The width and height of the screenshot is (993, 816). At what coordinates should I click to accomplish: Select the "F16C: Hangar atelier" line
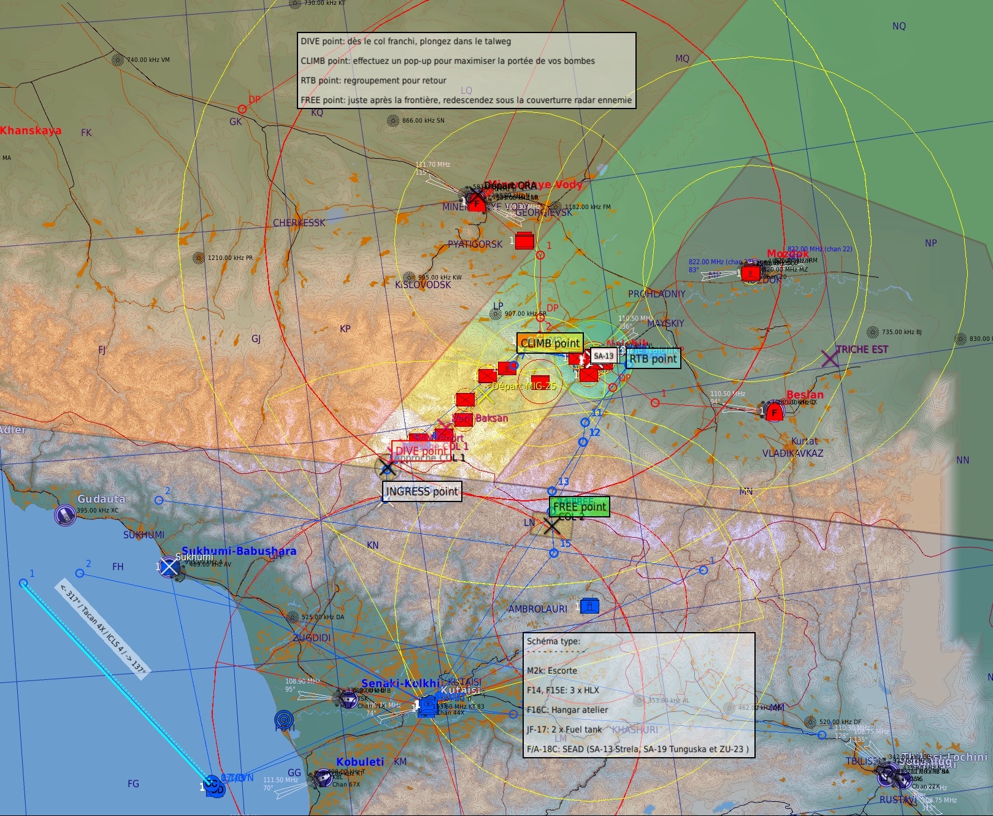(x=567, y=710)
